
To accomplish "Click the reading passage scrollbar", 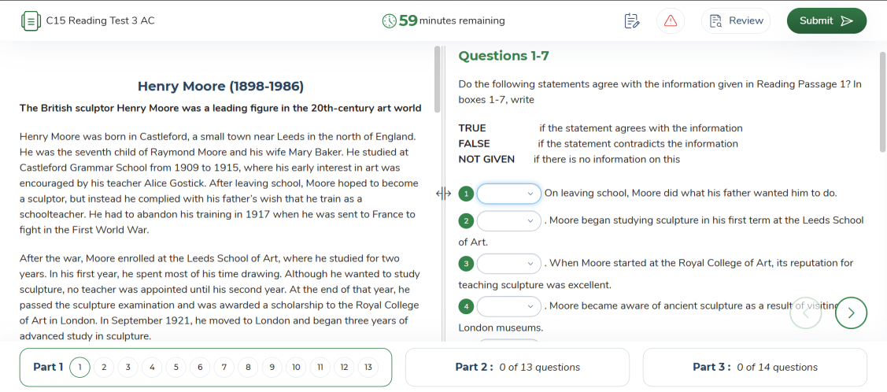I will [x=438, y=79].
